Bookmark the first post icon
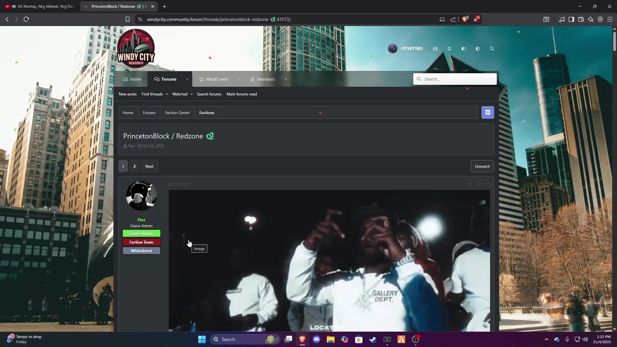The width and height of the screenshot is (617, 347). tap(478, 184)
